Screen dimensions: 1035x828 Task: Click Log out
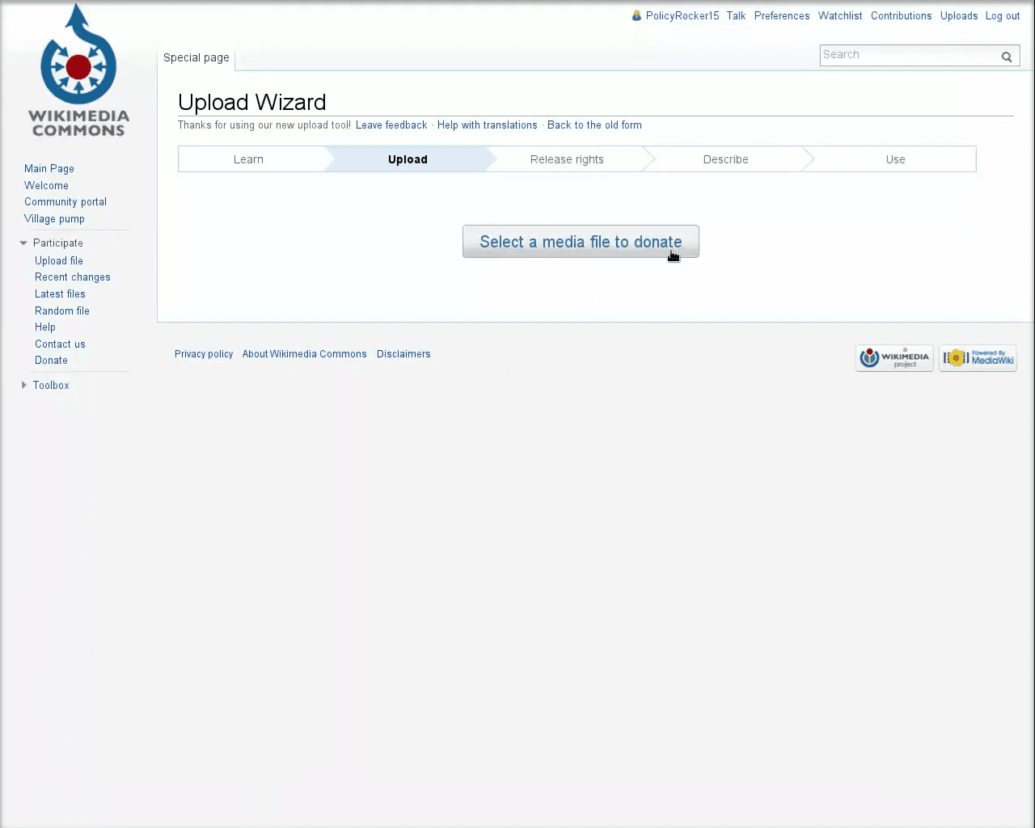(1003, 15)
